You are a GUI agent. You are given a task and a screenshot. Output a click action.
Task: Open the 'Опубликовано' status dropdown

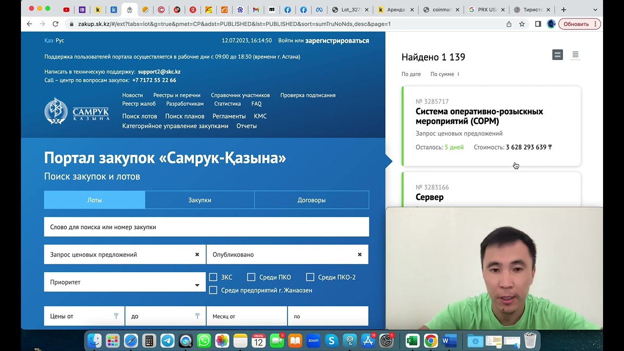[x=287, y=254]
